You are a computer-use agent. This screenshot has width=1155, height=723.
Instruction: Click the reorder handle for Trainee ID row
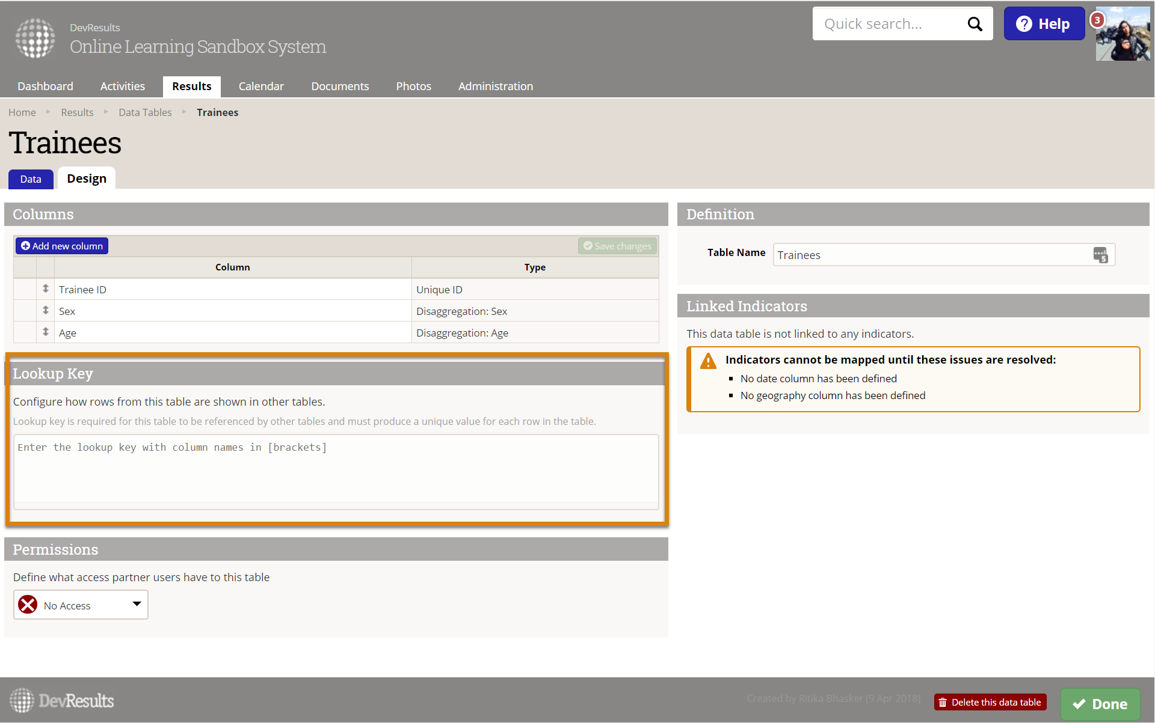click(x=46, y=289)
